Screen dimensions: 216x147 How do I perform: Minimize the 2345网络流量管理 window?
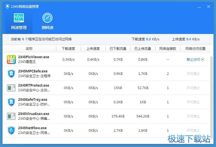pos(199,7)
